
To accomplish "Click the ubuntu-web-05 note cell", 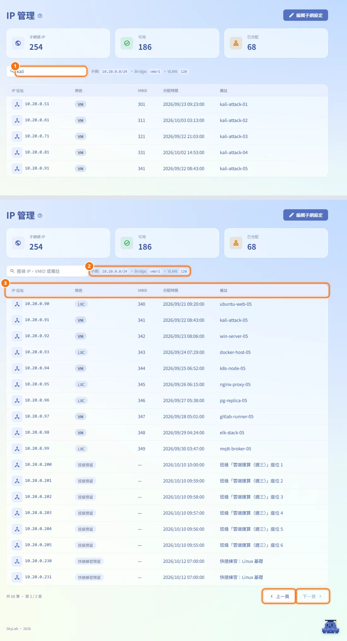I will point(236,304).
